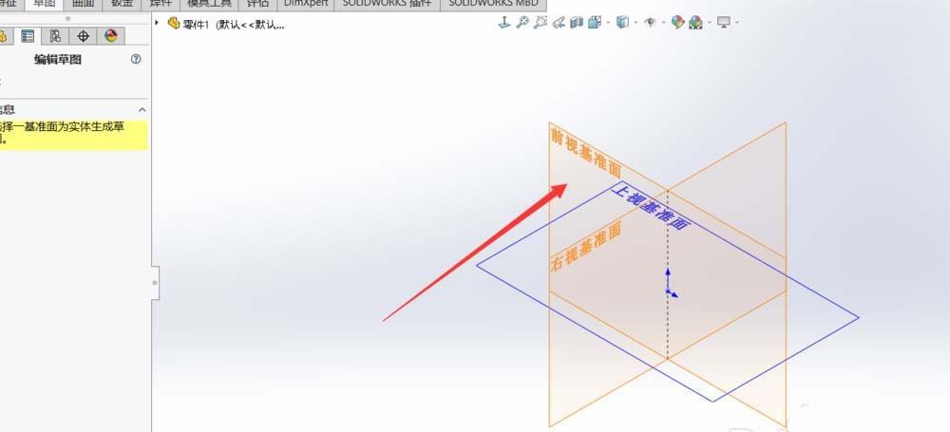
Task: Open the 曲面 ribbon tab
Action: point(83,4)
